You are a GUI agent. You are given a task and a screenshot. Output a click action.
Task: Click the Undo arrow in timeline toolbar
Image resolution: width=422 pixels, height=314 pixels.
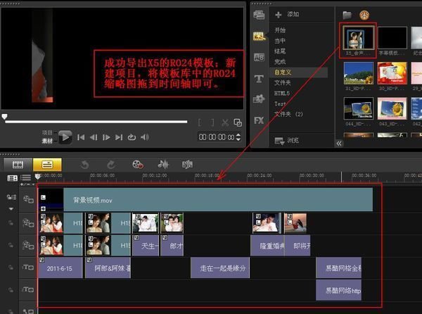(84, 165)
